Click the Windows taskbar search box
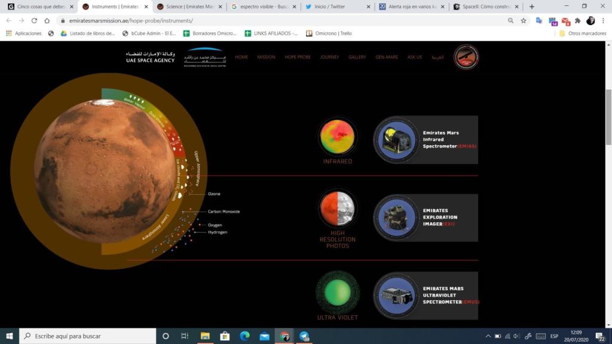The width and height of the screenshot is (612, 344). (87, 336)
